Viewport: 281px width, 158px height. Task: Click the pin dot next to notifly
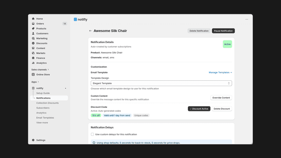click(x=65, y=88)
